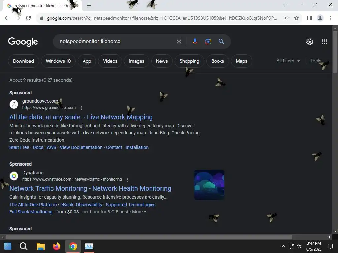Screen dimensions: 338x253
Task: Filter results by Download
Action: pyautogui.click(x=23, y=61)
